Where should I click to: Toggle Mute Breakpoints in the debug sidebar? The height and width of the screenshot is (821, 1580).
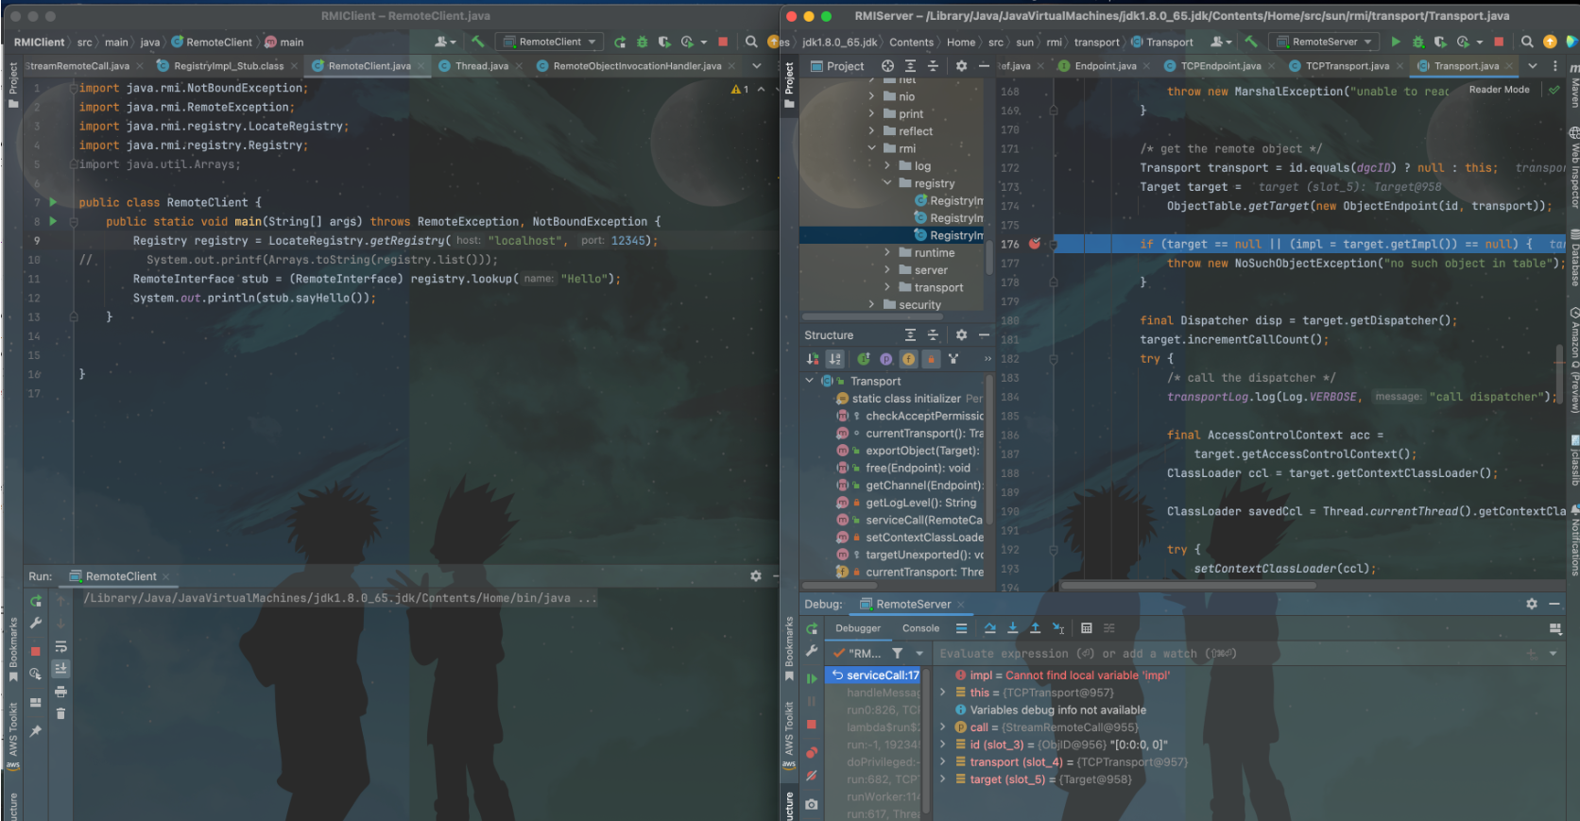811,776
